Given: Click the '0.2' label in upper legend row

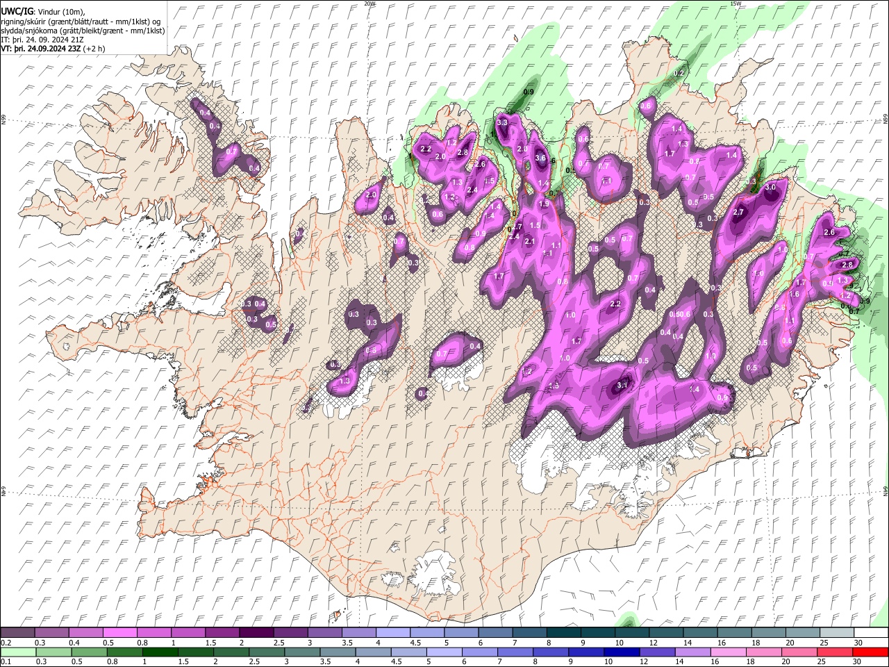Looking at the screenshot, I should [5, 643].
